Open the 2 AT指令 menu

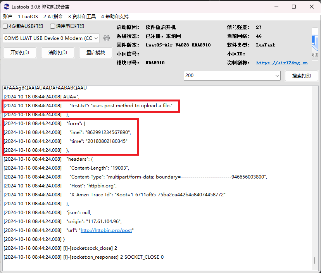coord(53,17)
